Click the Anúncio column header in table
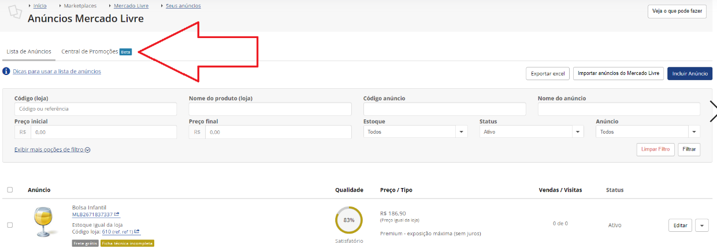 (x=39, y=190)
